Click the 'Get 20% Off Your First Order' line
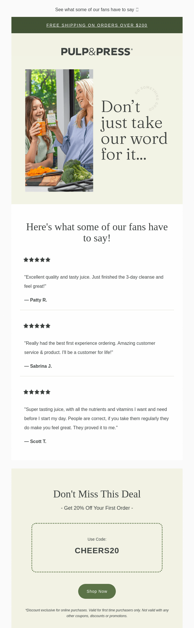 coord(97,508)
